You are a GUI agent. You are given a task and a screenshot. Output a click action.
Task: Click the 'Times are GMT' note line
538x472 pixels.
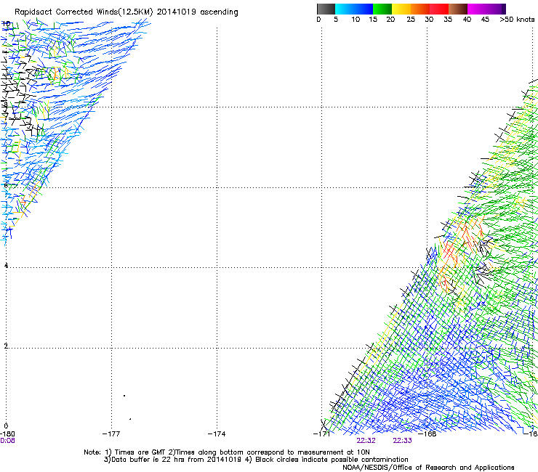coord(227,452)
